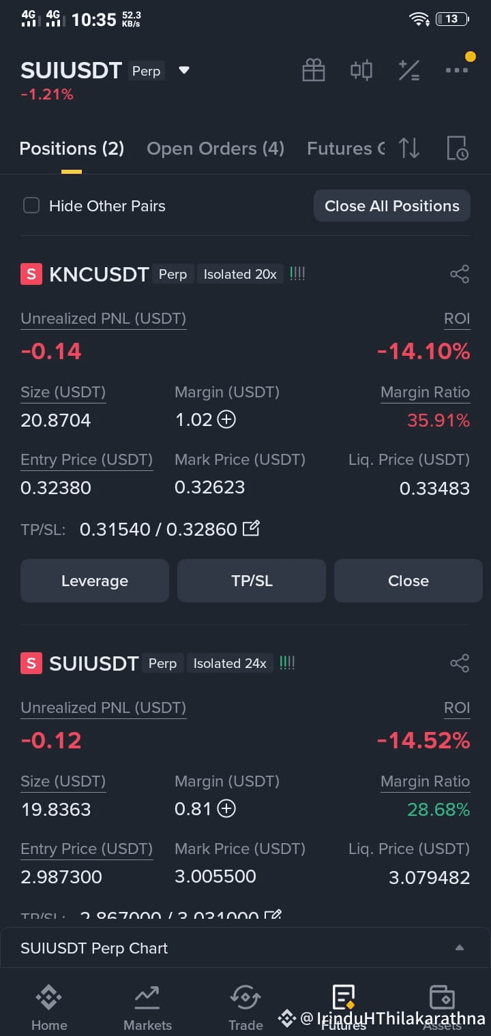
Task: Open the plus-minus calculator icon
Action: click(x=408, y=70)
